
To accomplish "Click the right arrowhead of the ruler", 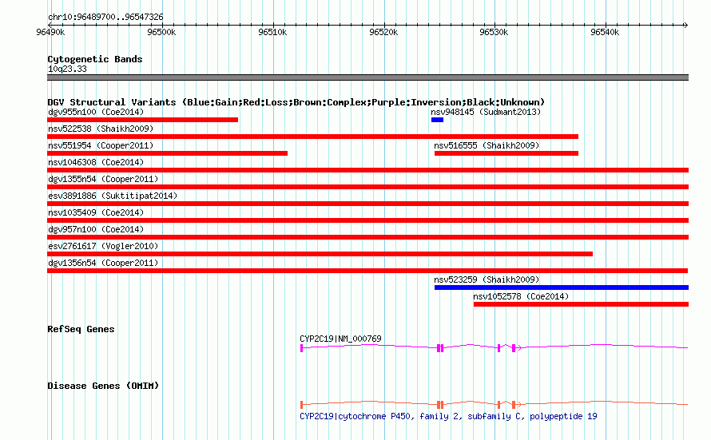I will click(686, 25).
